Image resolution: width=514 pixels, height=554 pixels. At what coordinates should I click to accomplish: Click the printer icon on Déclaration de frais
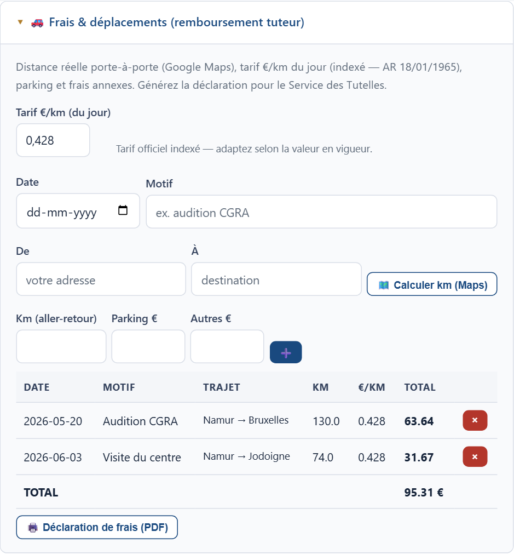tap(33, 528)
